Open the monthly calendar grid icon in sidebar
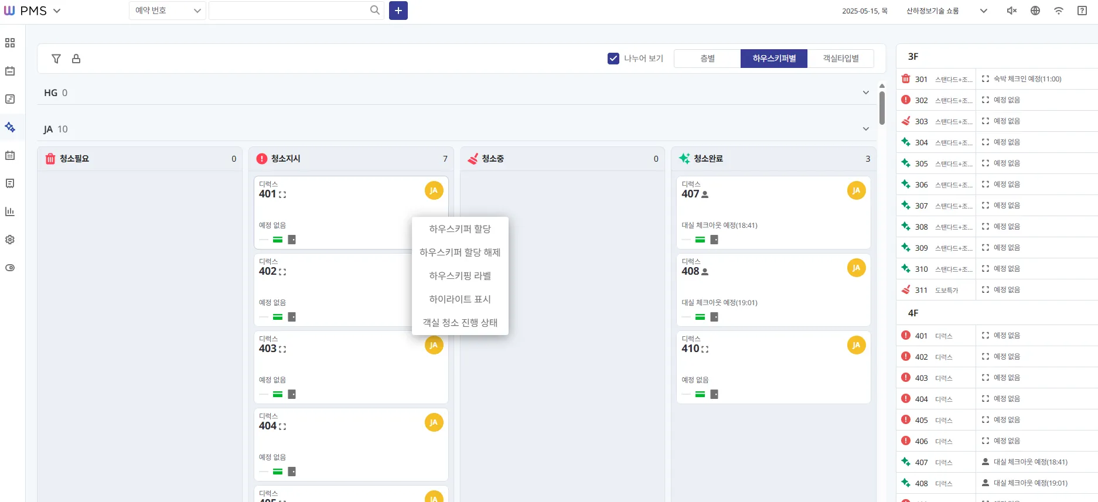Image resolution: width=1098 pixels, height=502 pixels. click(x=10, y=155)
